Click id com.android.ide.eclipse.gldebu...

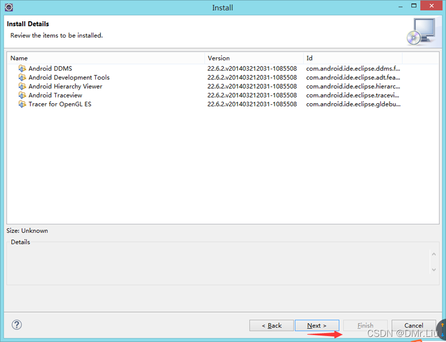coord(353,104)
